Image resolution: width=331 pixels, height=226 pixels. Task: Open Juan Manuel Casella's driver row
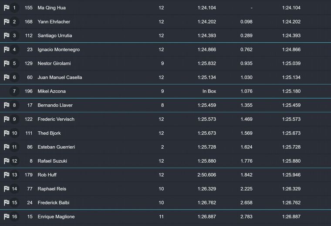point(60,77)
